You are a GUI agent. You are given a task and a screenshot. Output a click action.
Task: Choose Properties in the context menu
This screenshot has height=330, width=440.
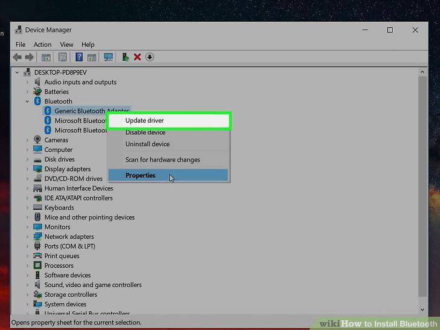(x=169, y=175)
